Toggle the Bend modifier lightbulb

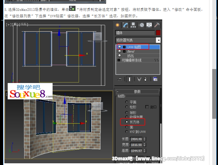click(x=119, y=51)
